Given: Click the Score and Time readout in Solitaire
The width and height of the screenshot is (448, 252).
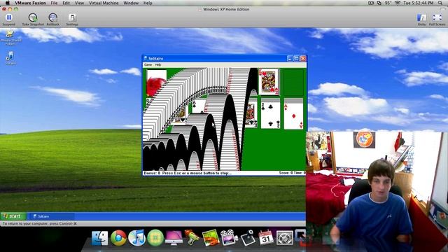Looking at the screenshot, I should (x=292, y=173).
